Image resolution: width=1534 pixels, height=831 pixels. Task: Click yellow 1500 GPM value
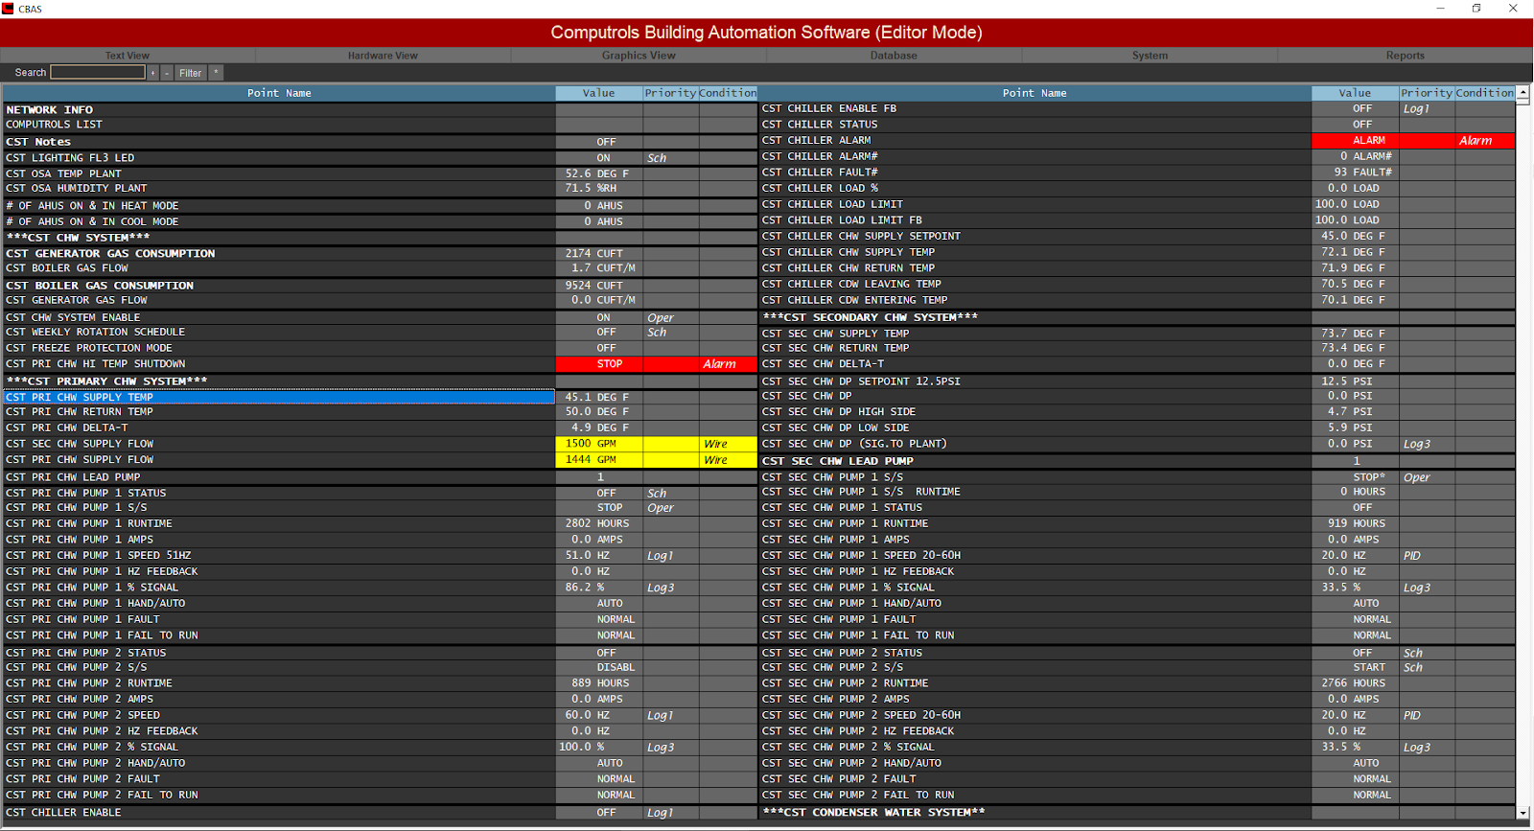tap(599, 444)
